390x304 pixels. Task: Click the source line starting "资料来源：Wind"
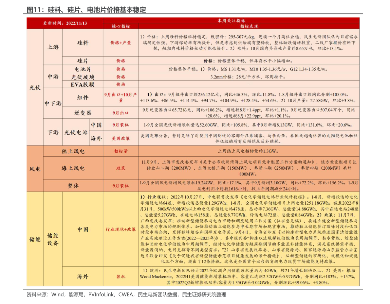(x=126, y=295)
